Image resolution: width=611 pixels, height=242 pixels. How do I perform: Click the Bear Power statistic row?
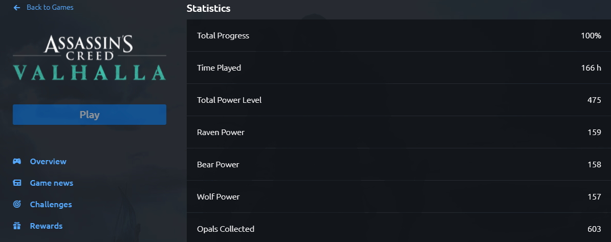[x=399, y=164]
